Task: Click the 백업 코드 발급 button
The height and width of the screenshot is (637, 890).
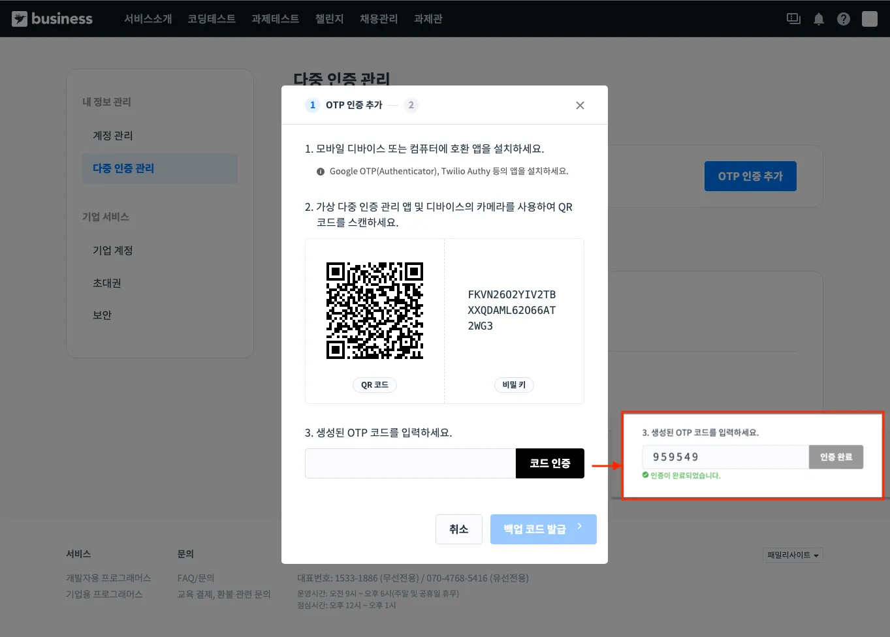Action: point(543,529)
